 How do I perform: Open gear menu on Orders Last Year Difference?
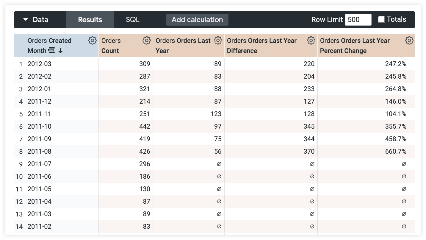(x=311, y=40)
